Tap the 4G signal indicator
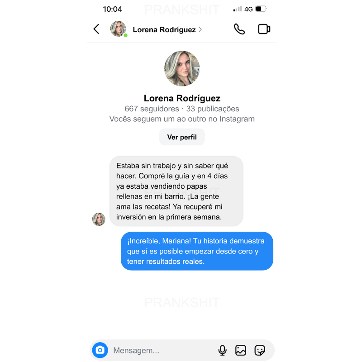The height and width of the screenshot is (362, 362). pos(248,9)
